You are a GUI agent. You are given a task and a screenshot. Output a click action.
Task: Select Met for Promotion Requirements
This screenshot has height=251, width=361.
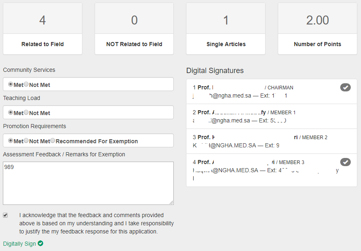[10, 140]
